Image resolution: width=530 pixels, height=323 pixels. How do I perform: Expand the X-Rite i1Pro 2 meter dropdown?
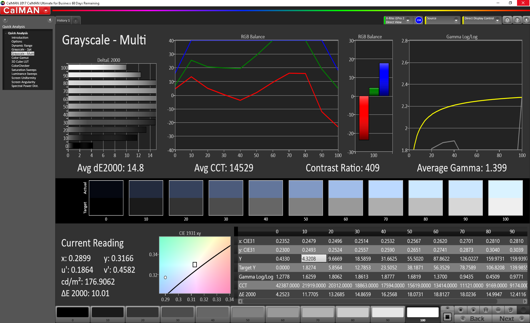(408, 20)
